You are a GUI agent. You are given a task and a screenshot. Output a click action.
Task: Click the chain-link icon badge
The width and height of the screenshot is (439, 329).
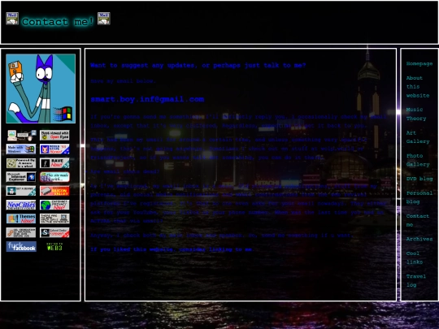point(21,233)
